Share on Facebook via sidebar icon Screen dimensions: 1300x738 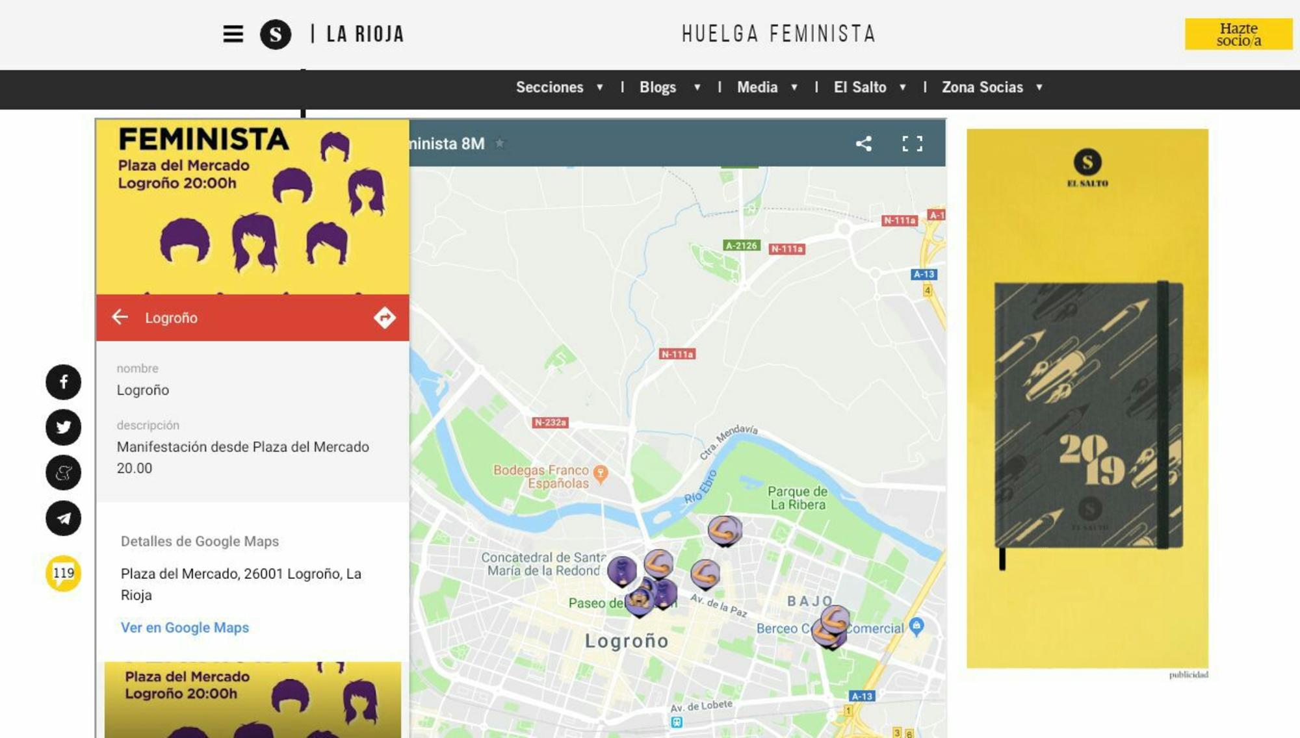click(x=63, y=382)
